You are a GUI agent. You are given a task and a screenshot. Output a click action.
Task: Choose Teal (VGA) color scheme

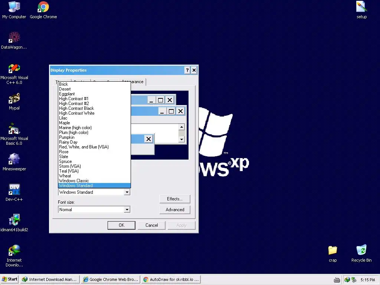(x=95, y=171)
